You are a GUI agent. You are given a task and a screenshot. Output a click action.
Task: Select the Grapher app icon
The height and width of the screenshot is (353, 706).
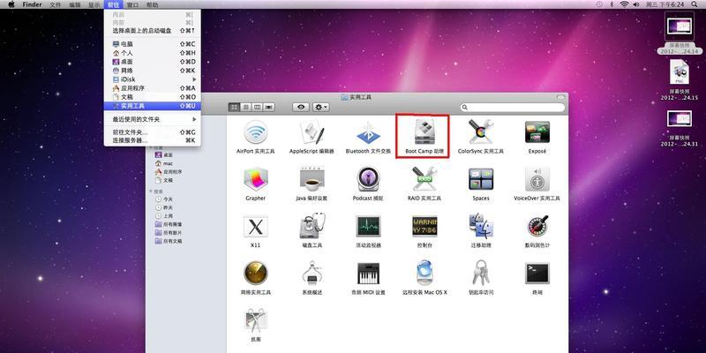pos(256,179)
